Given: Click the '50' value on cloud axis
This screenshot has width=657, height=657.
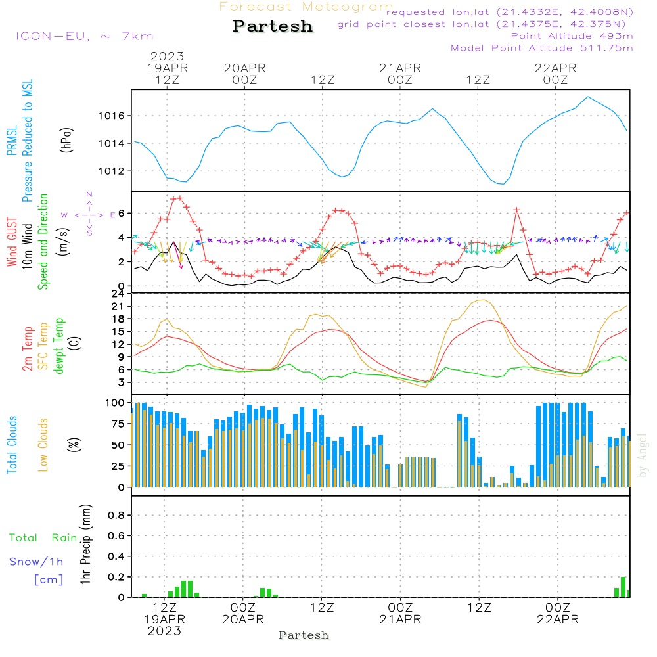Looking at the screenshot, I should [118, 445].
